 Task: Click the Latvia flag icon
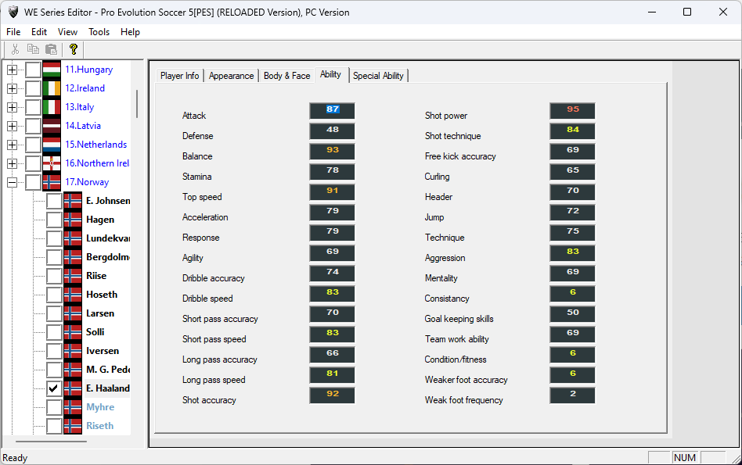coord(52,126)
